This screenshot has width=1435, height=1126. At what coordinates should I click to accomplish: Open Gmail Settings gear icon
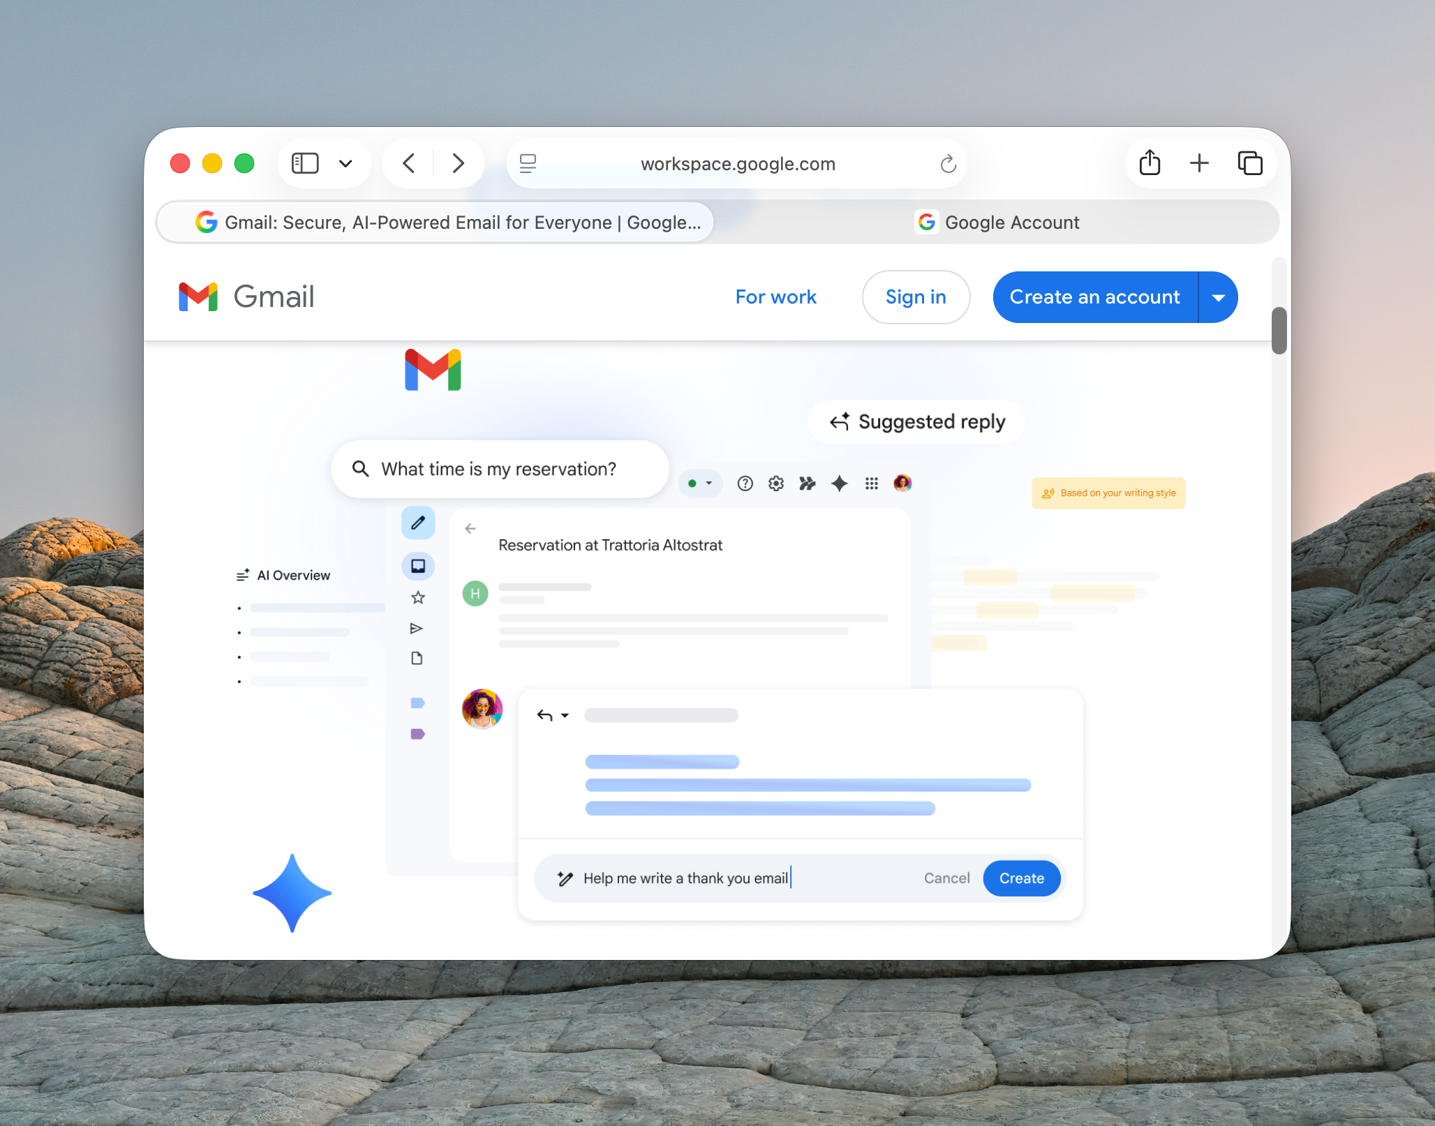click(x=775, y=483)
